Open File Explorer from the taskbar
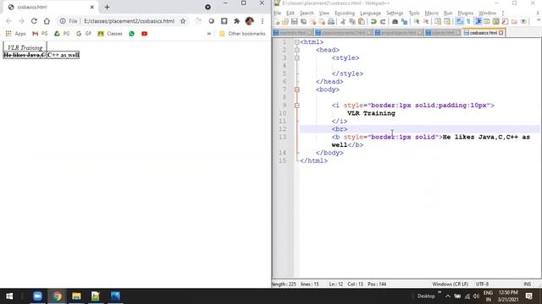 pyautogui.click(x=76, y=296)
